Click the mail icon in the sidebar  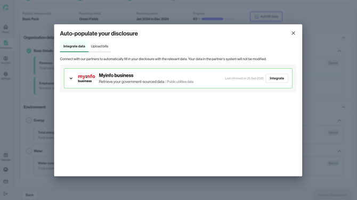(x=6, y=181)
